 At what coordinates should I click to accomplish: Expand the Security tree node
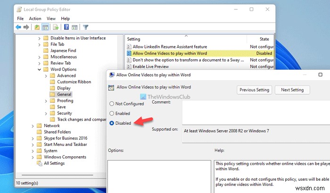46,113
